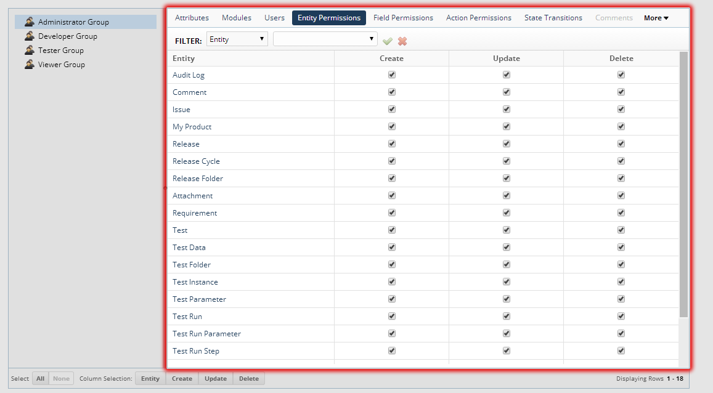The height and width of the screenshot is (393, 713).
Task: Toggle Create permission for Audit Log
Action: (x=392, y=75)
